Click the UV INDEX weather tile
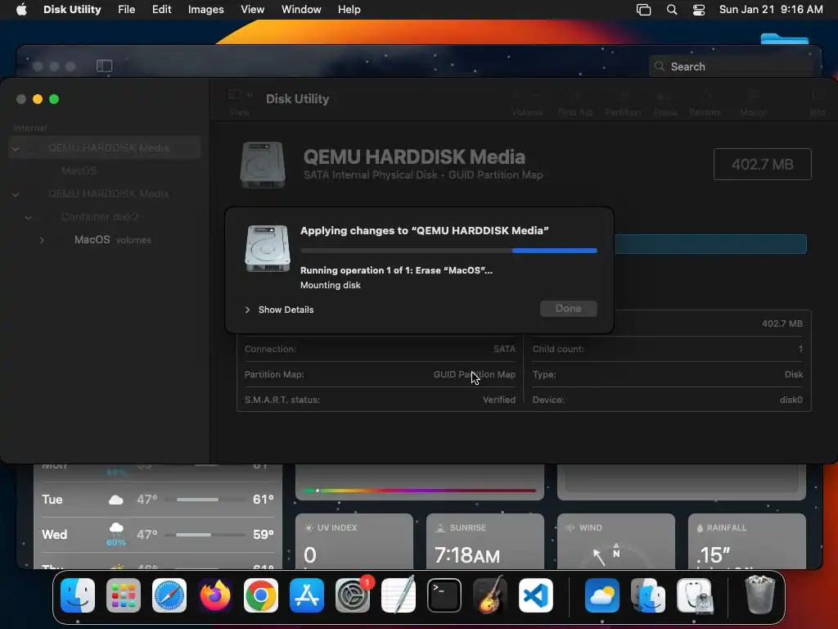The image size is (838, 629). click(354, 541)
